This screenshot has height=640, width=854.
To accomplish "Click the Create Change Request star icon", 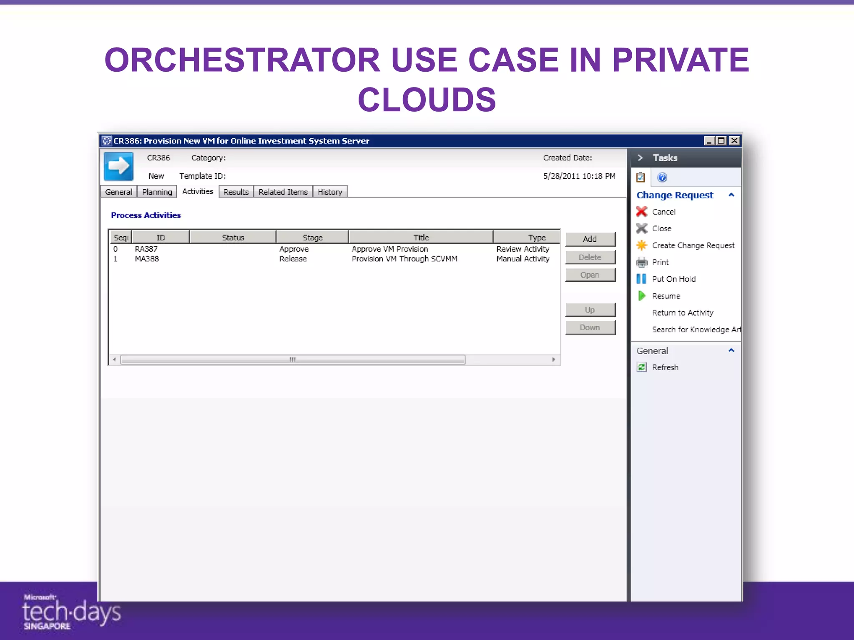I will click(641, 245).
